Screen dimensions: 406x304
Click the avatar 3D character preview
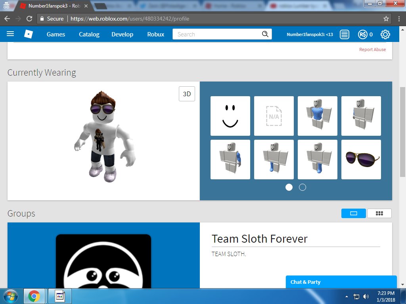[105, 137]
